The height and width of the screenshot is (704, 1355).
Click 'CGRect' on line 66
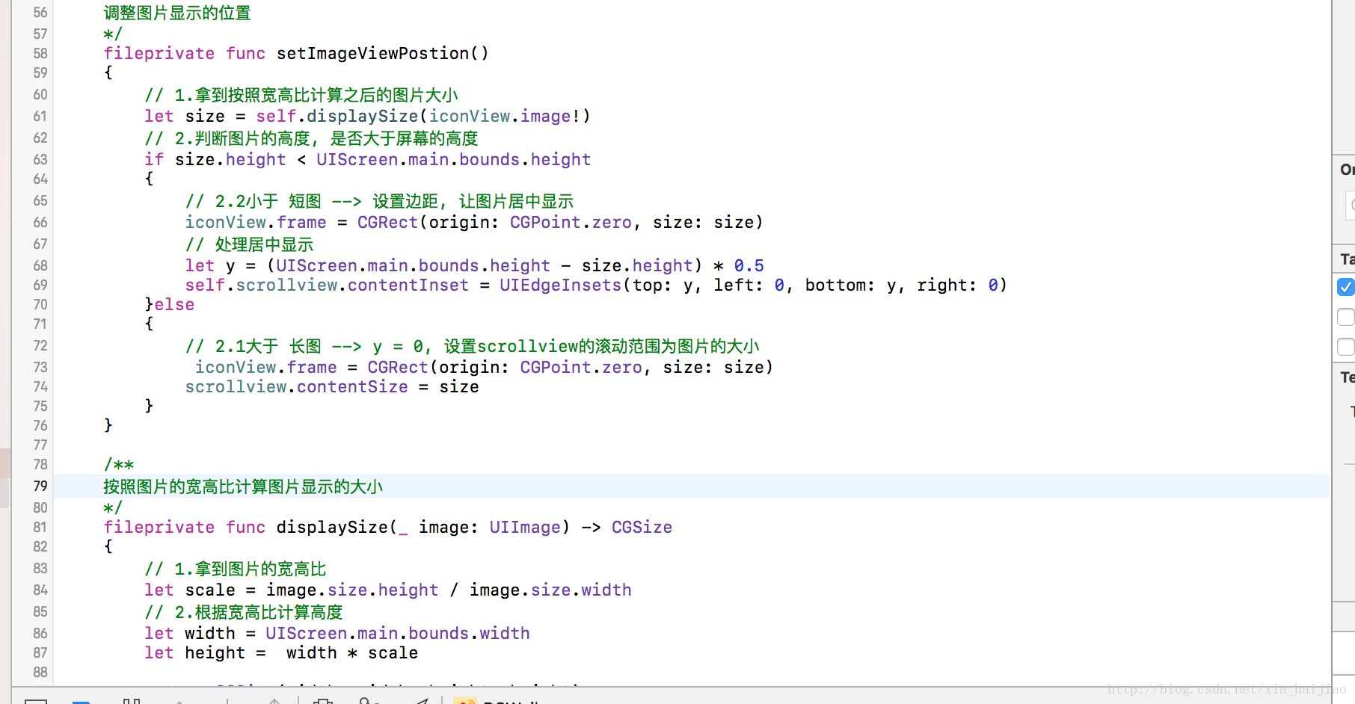(x=388, y=222)
